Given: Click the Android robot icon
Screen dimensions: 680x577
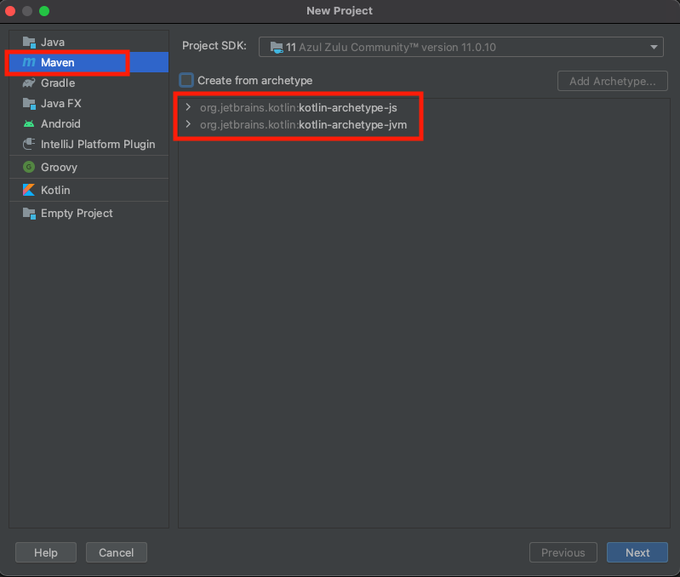Looking at the screenshot, I should click(x=29, y=124).
